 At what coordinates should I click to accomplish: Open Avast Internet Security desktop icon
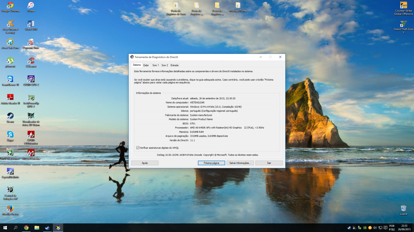10,27
